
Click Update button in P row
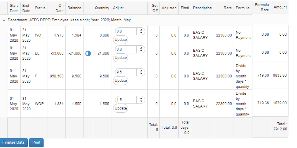pos(121,81)
